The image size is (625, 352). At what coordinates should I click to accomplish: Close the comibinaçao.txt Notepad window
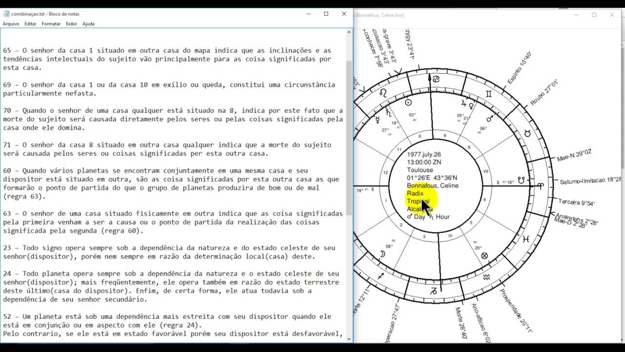click(344, 14)
